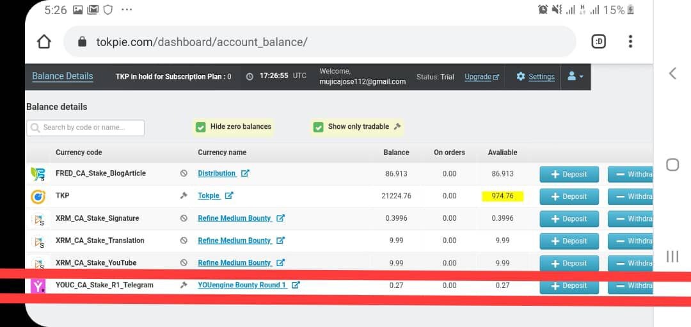Open Refine Medium Bounty link for XRM_CA_Stake_Signature

pos(234,218)
